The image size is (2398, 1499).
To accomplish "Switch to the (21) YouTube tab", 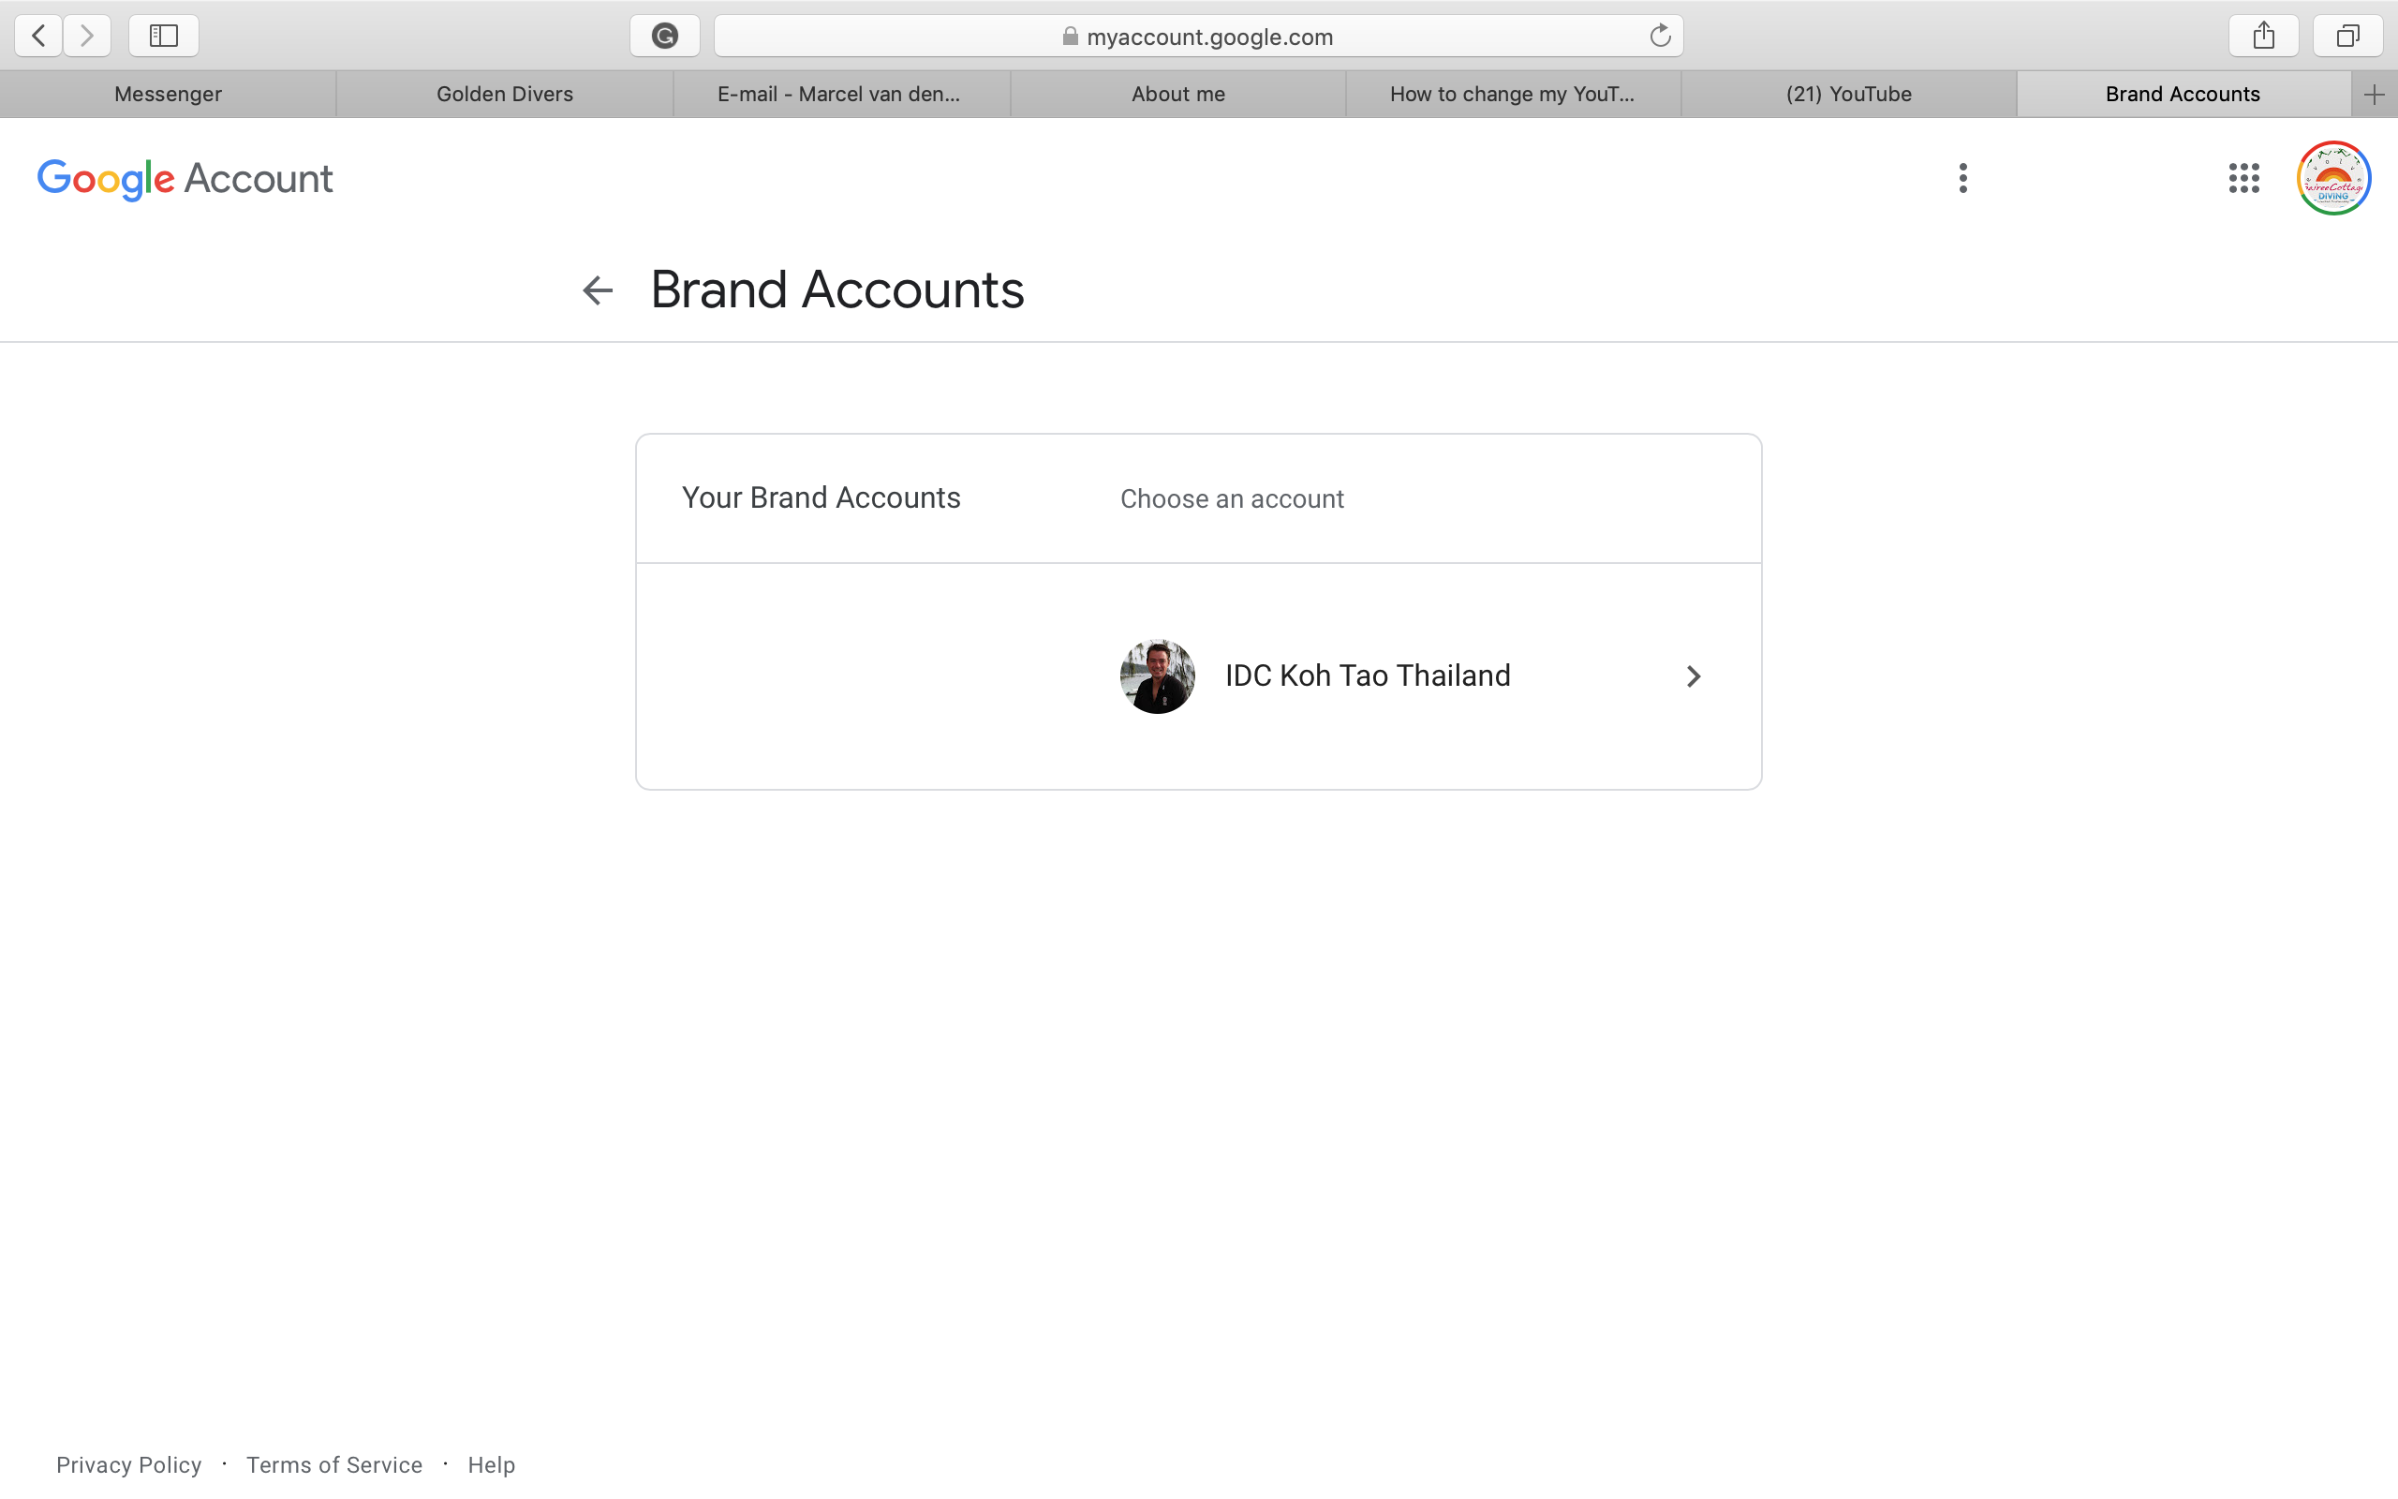I will click(x=1848, y=95).
